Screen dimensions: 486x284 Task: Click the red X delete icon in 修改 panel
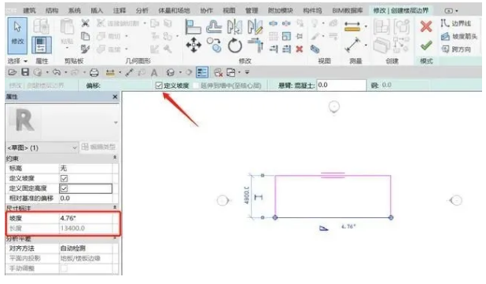299,49
